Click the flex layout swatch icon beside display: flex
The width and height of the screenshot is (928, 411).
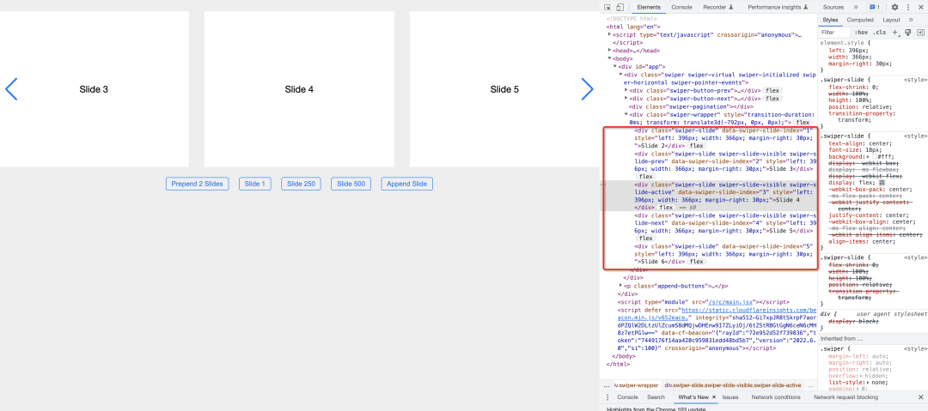(883, 182)
